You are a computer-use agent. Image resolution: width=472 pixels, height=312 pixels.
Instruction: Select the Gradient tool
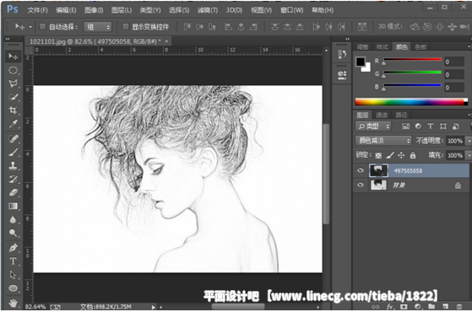(x=13, y=206)
